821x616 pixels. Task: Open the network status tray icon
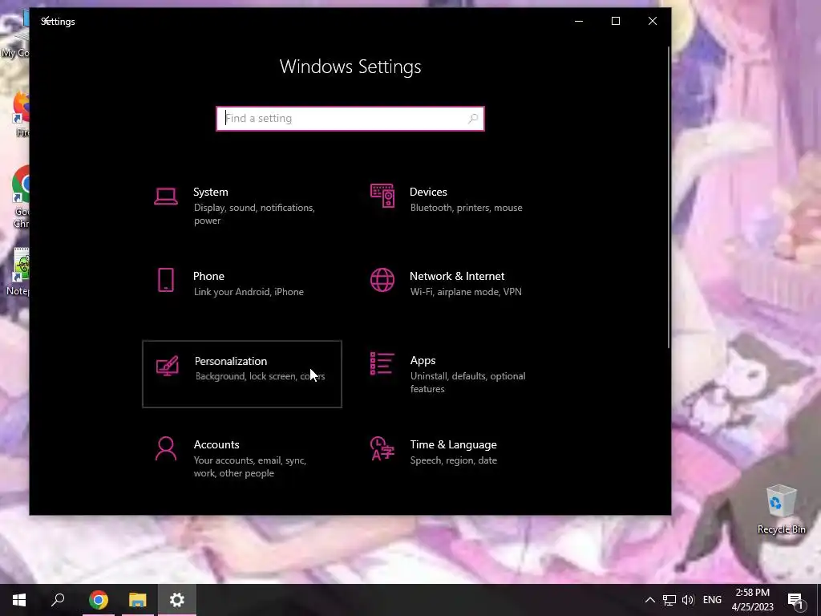669,600
